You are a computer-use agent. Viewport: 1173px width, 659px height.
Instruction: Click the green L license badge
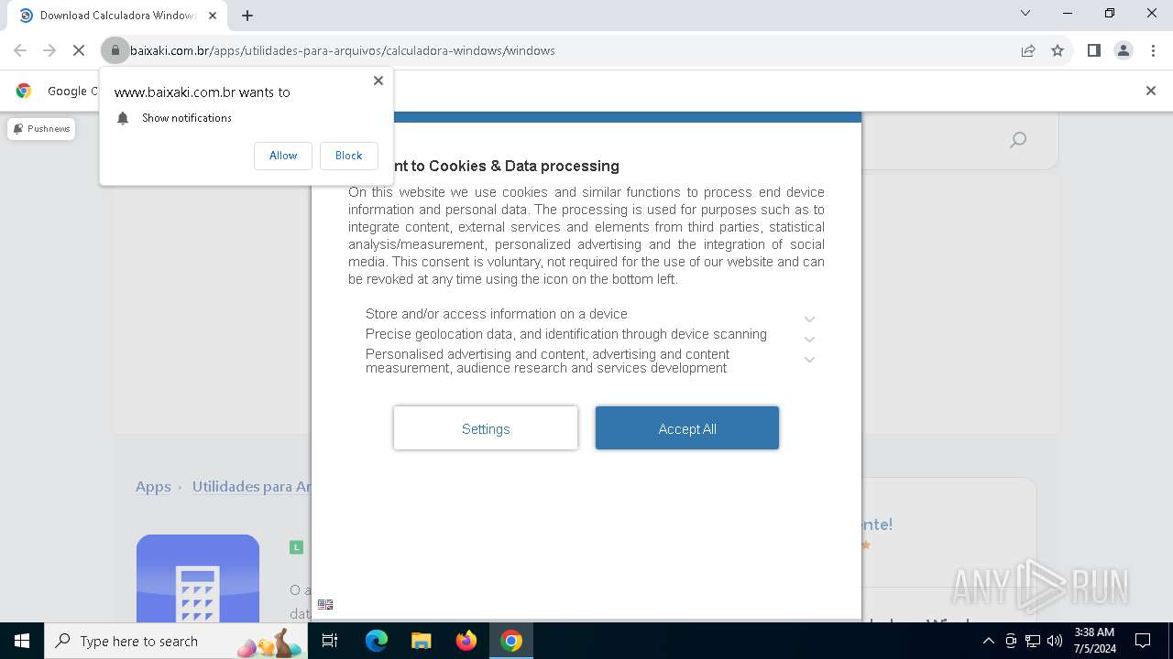coord(296,547)
